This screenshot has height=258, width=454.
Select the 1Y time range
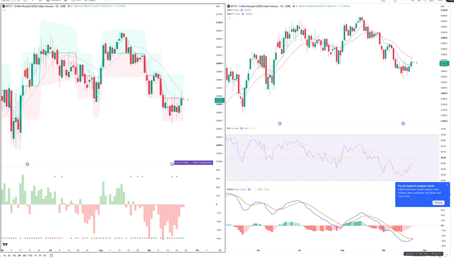[x=35, y=255]
